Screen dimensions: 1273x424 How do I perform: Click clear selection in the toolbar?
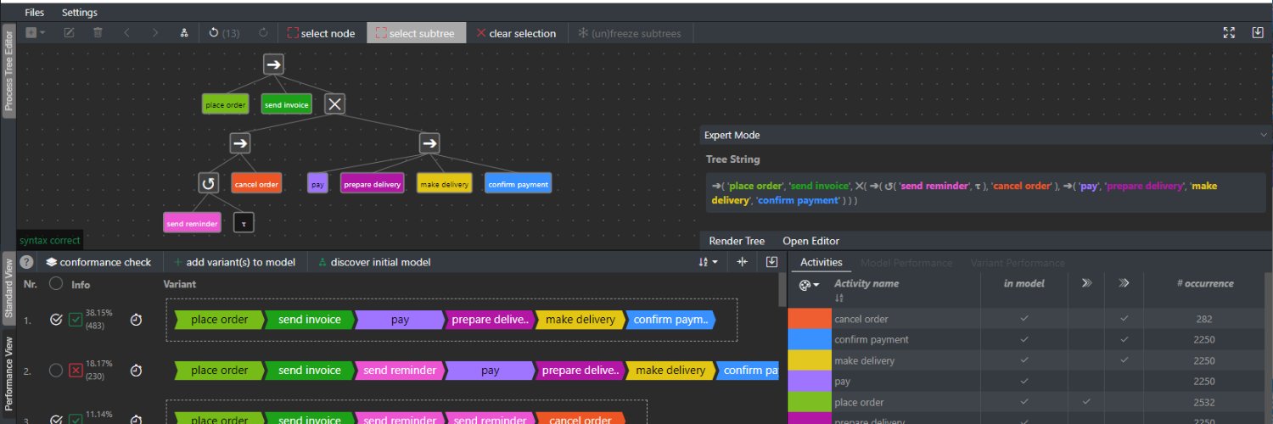click(517, 33)
